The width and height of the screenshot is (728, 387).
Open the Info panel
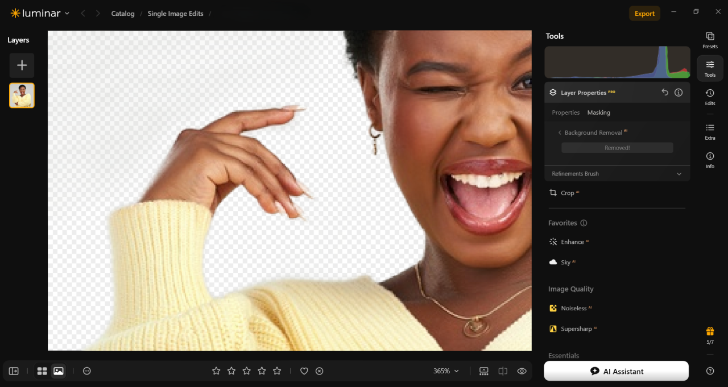(710, 160)
